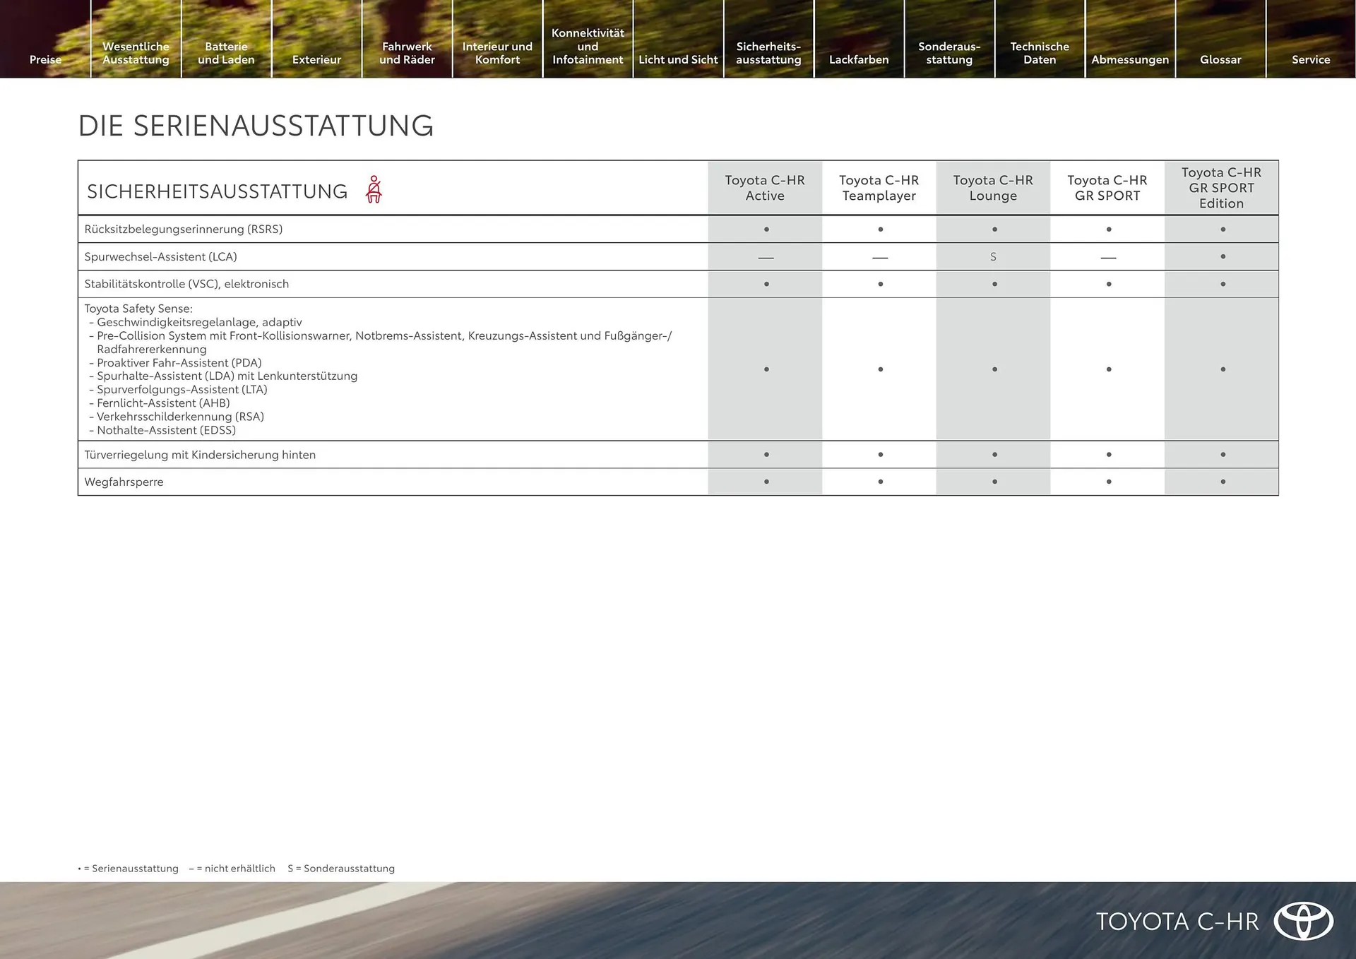Click the red seatbelt safety icon
This screenshot has height=959, width=1356.
tap(374, 189)
